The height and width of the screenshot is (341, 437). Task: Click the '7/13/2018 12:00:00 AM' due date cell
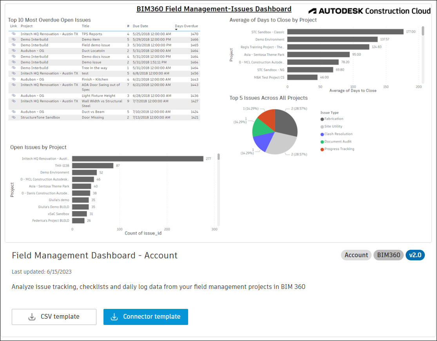pos(152,117)
